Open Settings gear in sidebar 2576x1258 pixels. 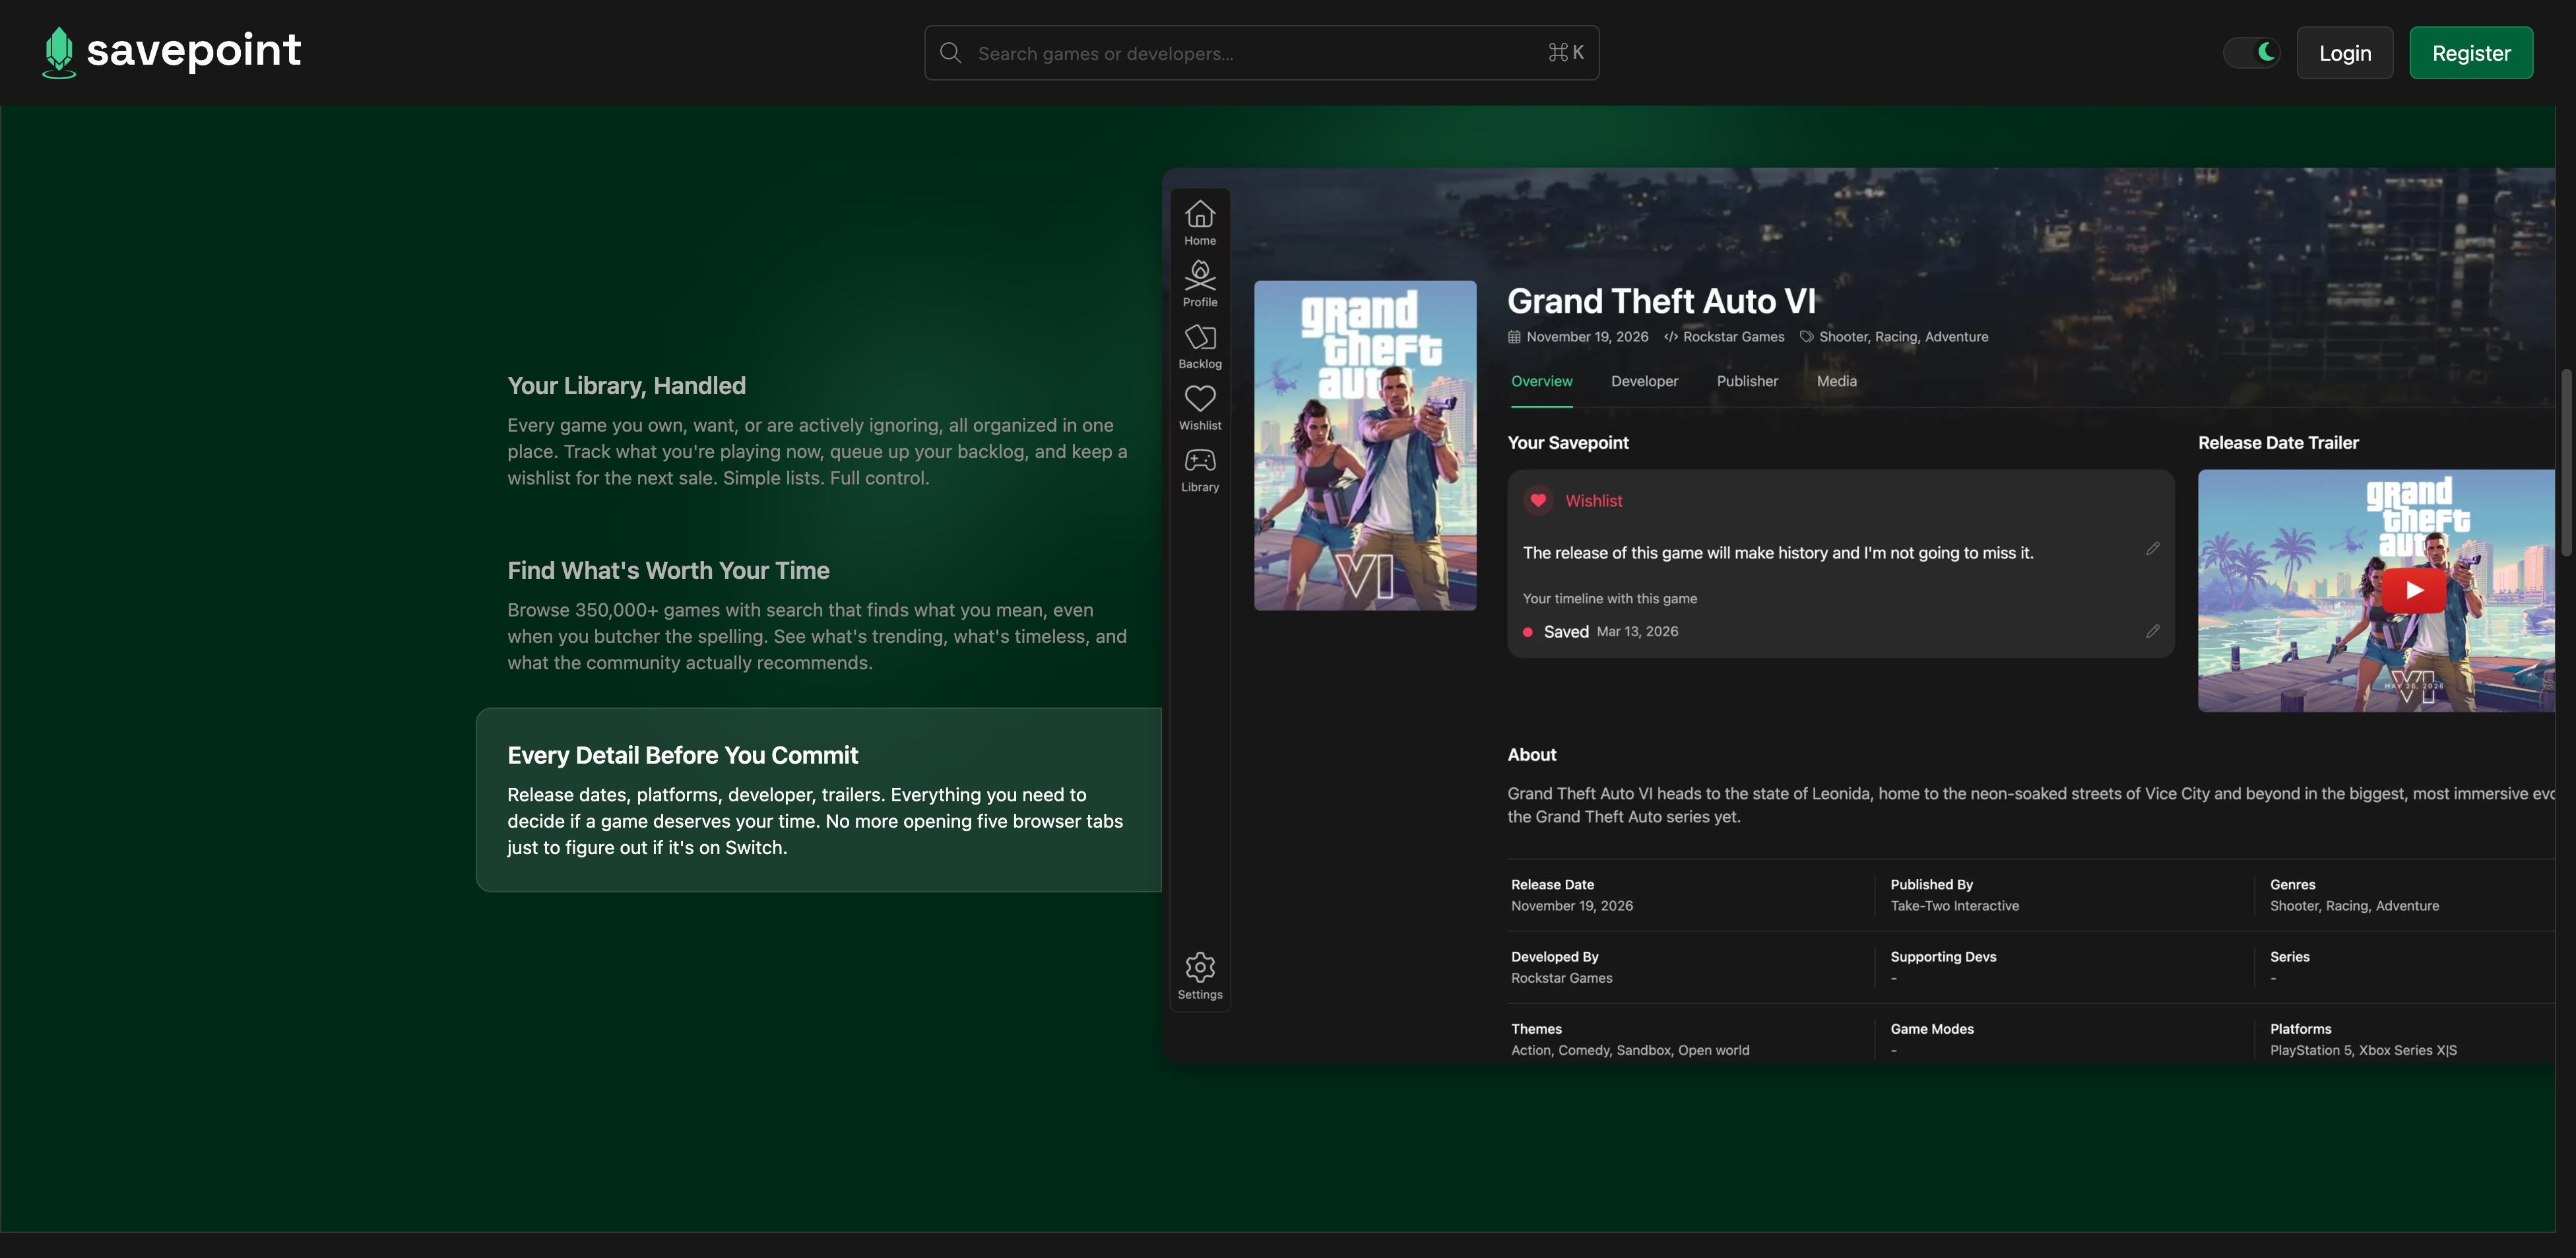(1200, 976)
